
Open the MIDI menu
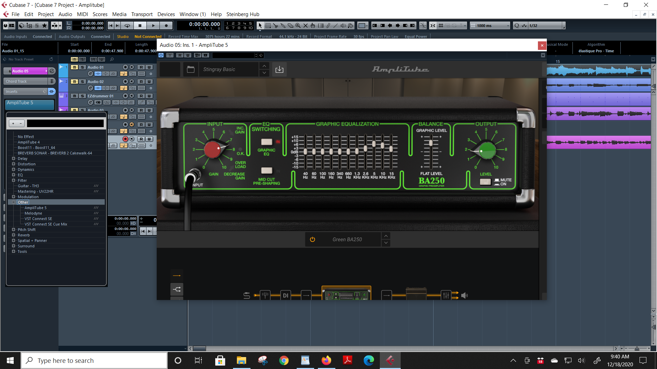coord(82,14)
